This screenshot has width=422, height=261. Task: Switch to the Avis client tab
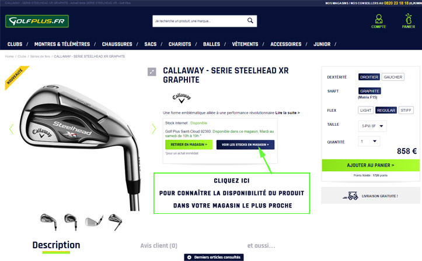(x=159, y=245)
